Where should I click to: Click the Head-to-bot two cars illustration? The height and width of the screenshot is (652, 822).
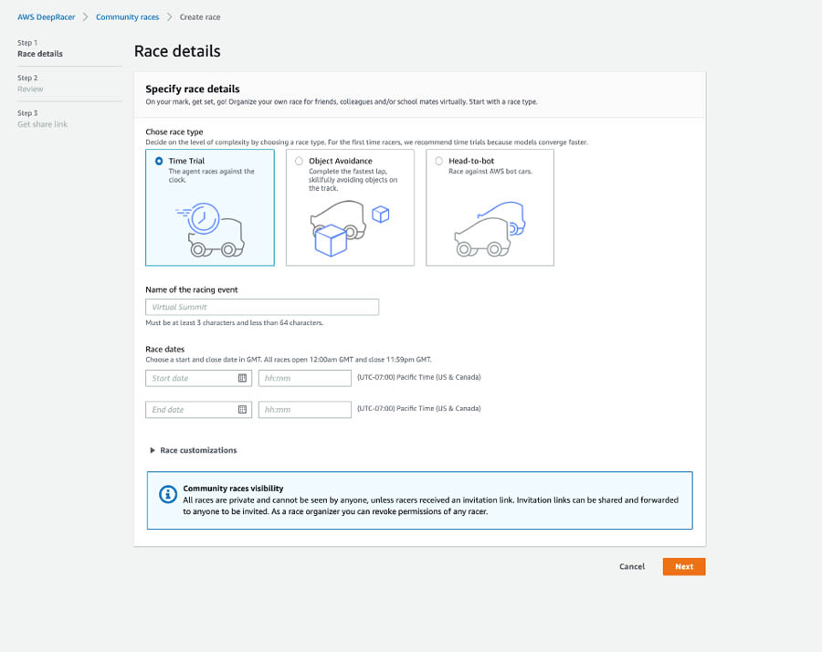(490, 229)
